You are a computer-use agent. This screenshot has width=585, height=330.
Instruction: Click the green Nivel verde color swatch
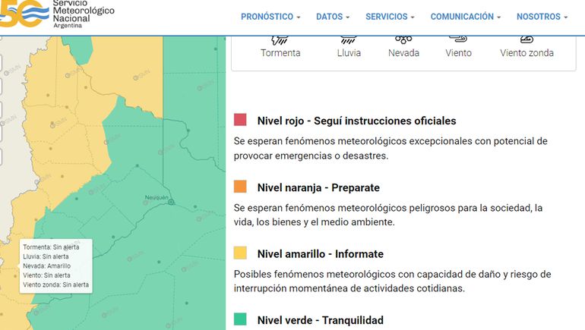pos(240,319)
